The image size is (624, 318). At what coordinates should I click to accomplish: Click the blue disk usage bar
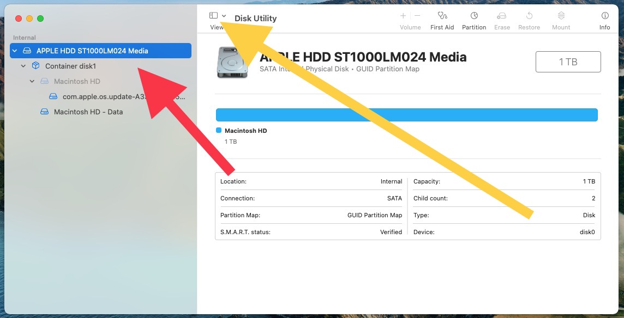point(407,115)
